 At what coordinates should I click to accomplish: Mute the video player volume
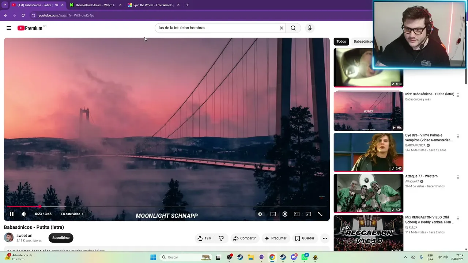pyautogui.click(x=24, y=214)
